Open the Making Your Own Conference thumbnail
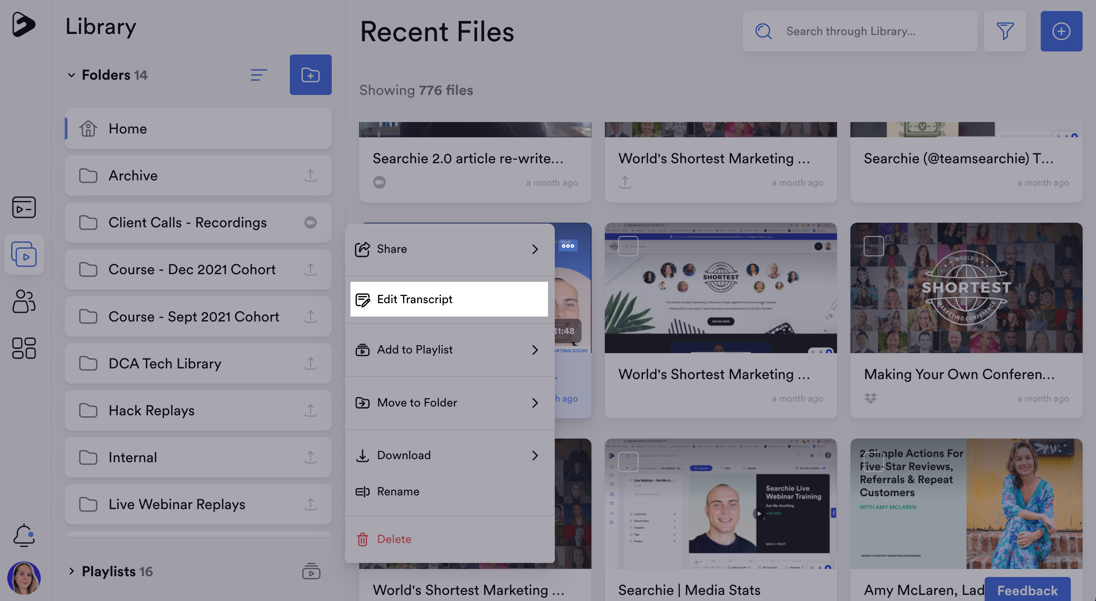Screen dimensions: 1096x601 coord(966,288)
